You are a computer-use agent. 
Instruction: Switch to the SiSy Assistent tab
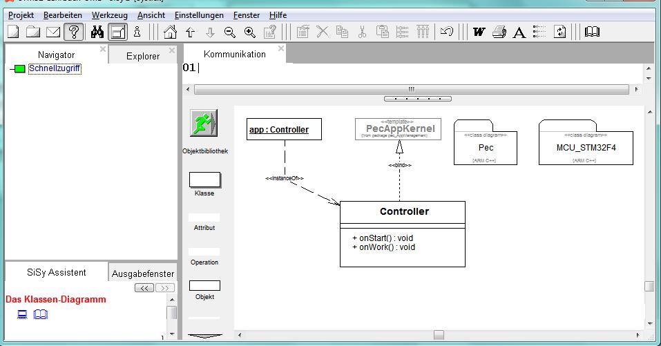56,272
